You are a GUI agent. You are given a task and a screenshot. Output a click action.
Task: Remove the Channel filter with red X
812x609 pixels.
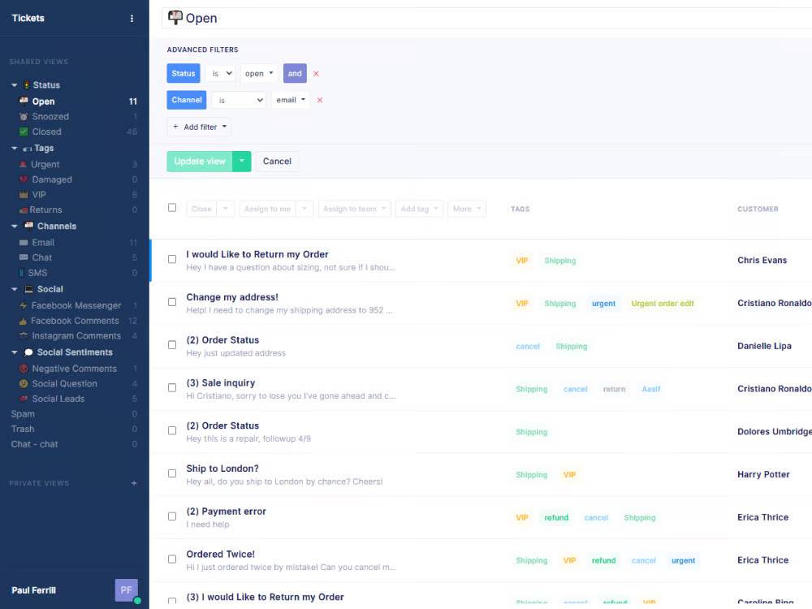click(319, 100)
